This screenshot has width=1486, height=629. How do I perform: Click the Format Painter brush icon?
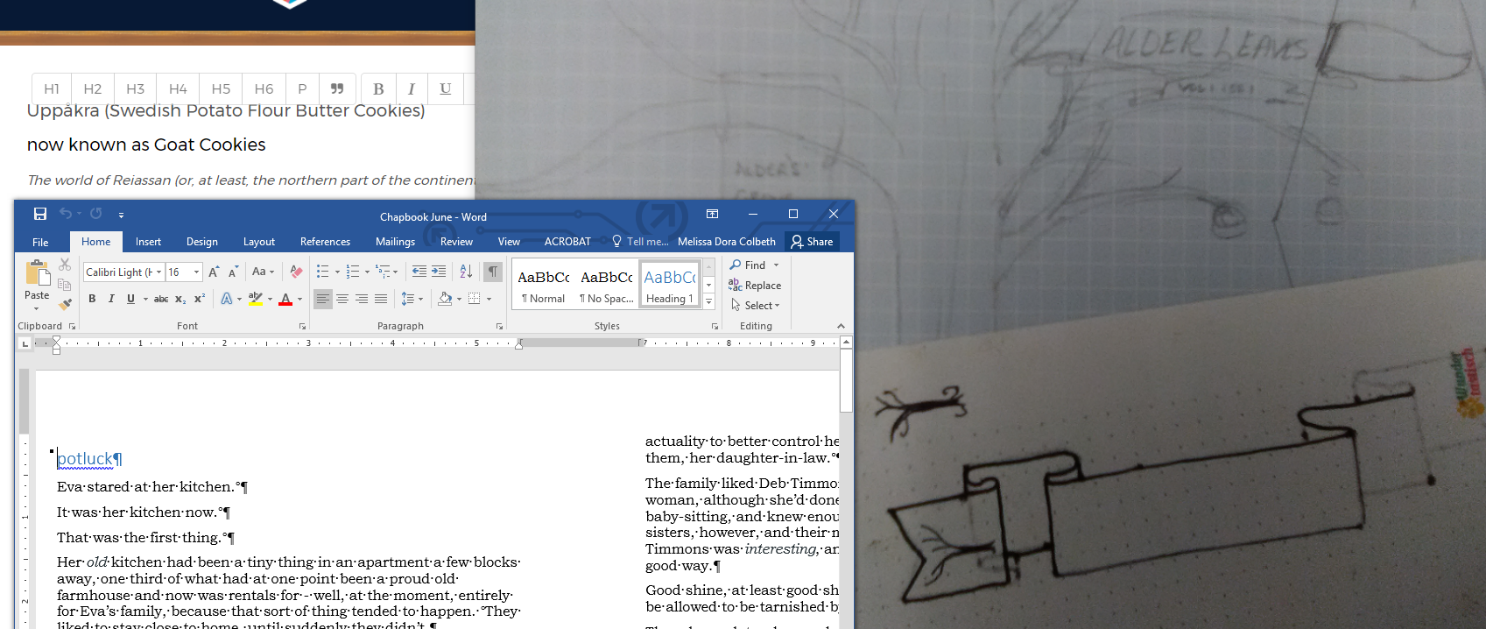[65, 305]
